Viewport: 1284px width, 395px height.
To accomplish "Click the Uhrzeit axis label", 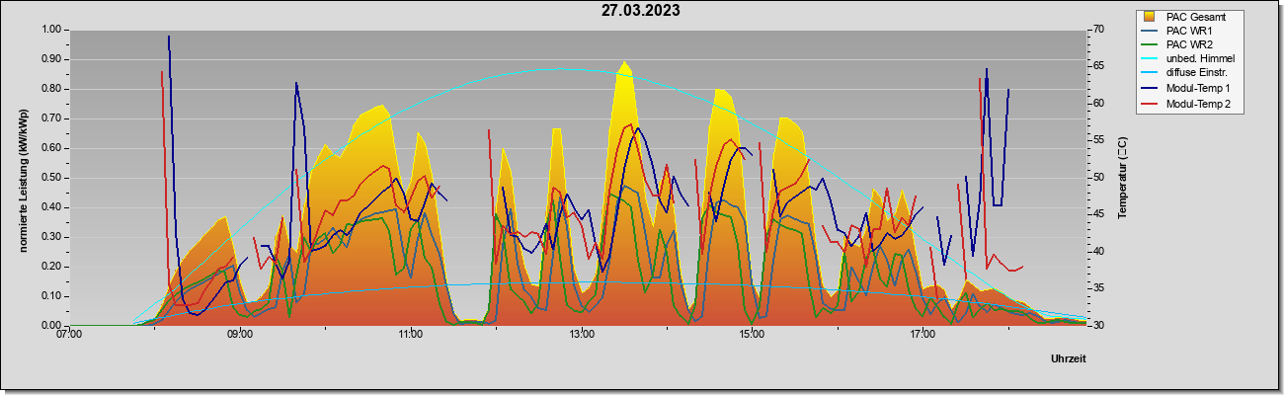I will (1069, 359).
